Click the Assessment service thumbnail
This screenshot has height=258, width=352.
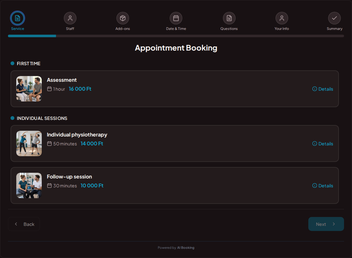click(x=29, y=89)
